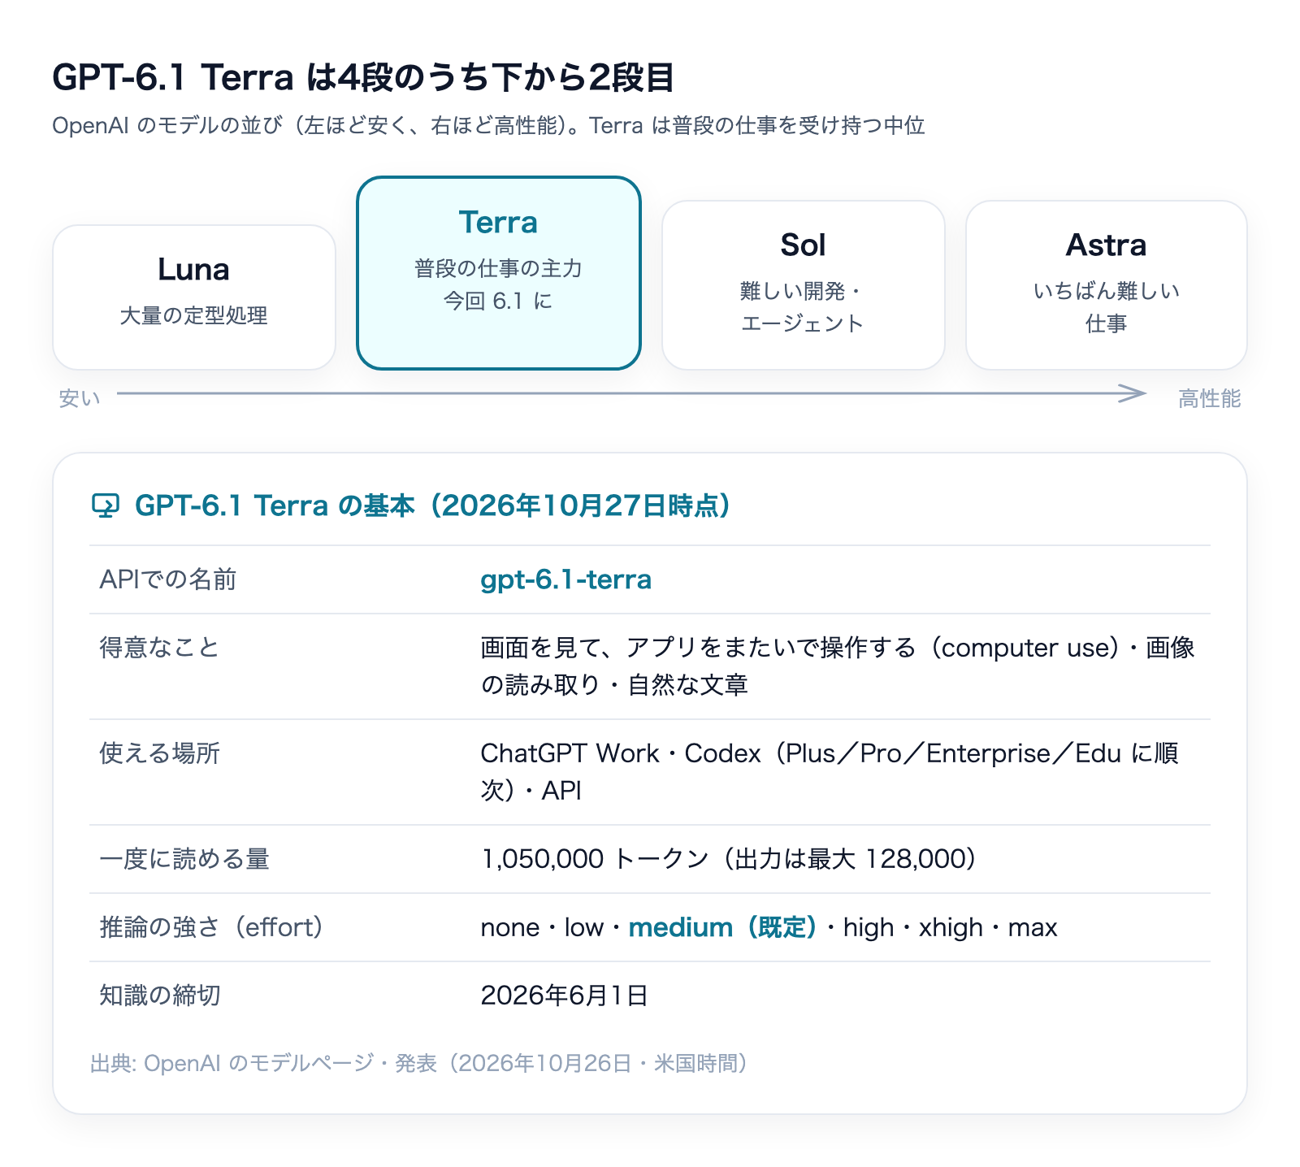
Task: Click the '安い' axis label
Action: click(x=80, y=398)
